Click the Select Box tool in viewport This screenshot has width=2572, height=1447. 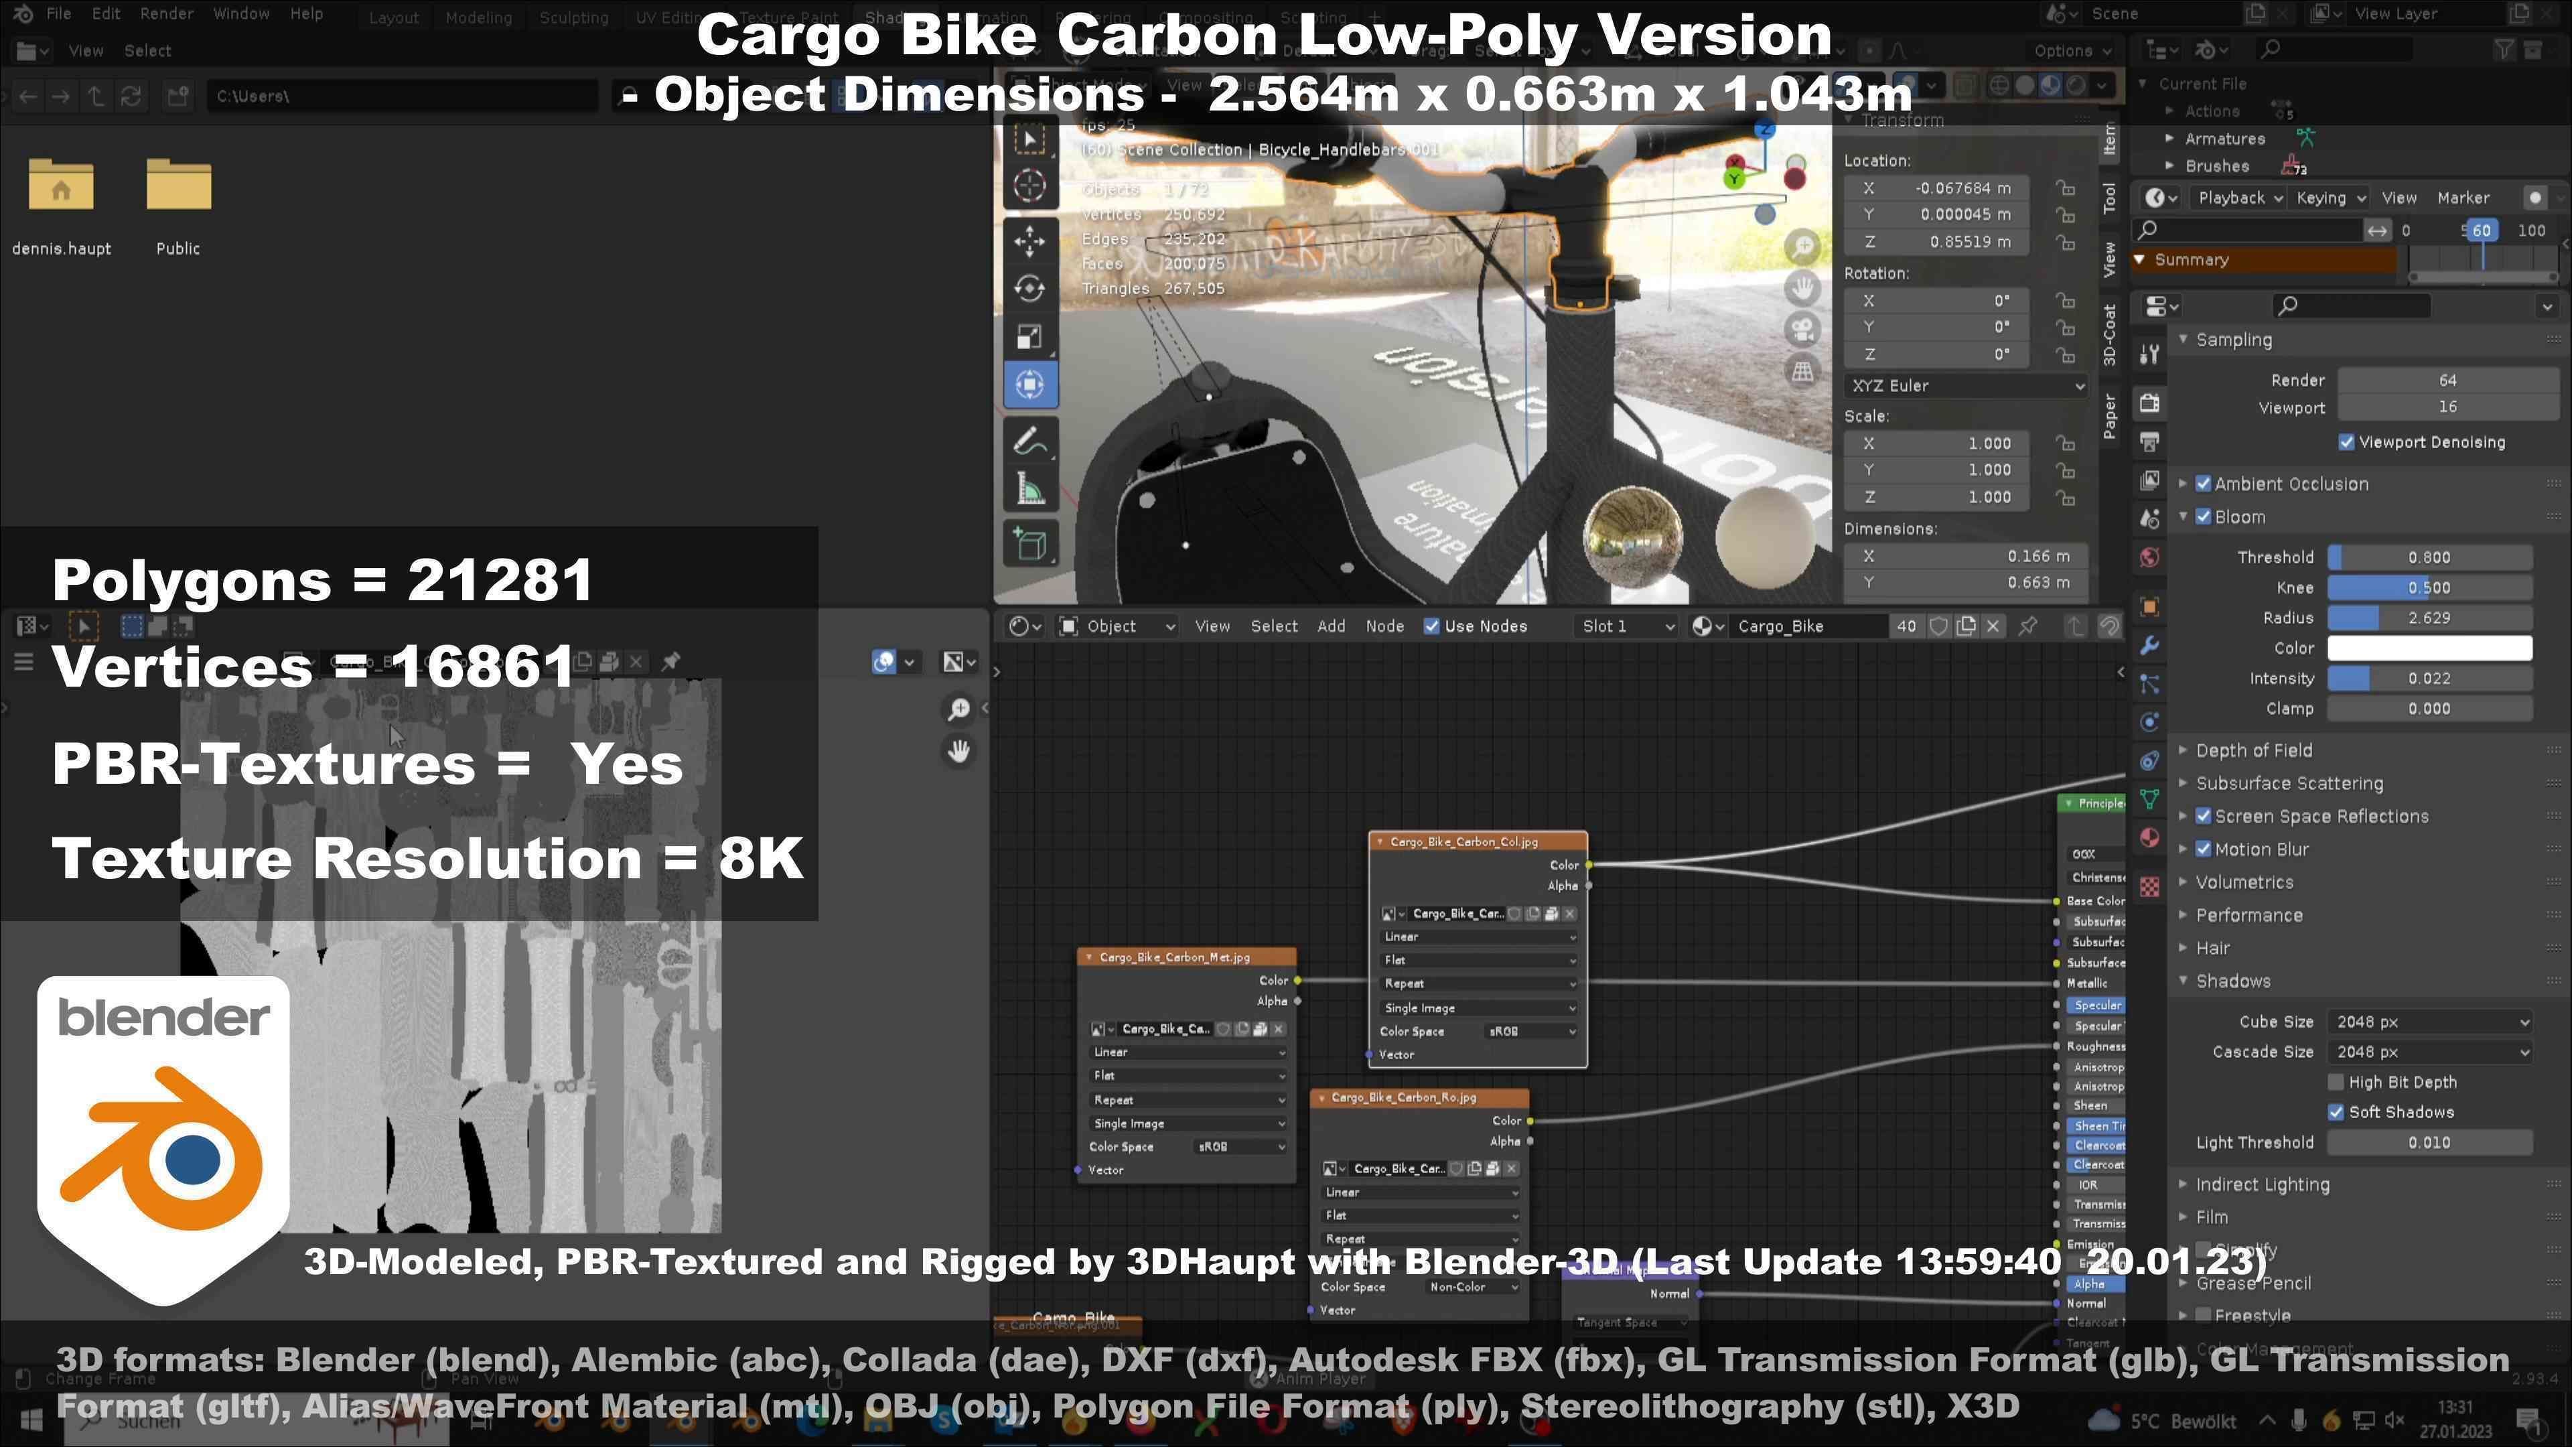(x=1029, y=138)
